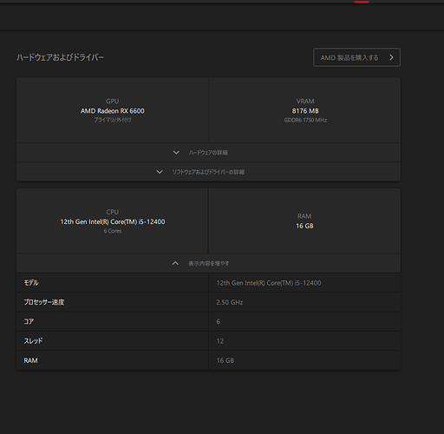Viewport: 444px width, 434px height.
Task: Select 8176 MB VRAM value
Action: [305, 111]
